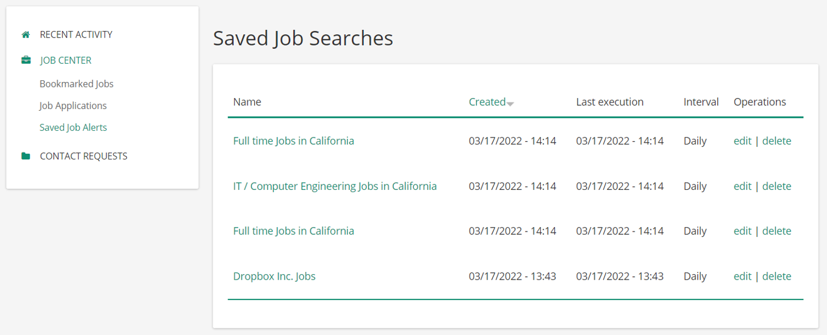Open Bookmarked Jobs from the sidebar
This screenshot has width=827, height=335.
point(76,84)
